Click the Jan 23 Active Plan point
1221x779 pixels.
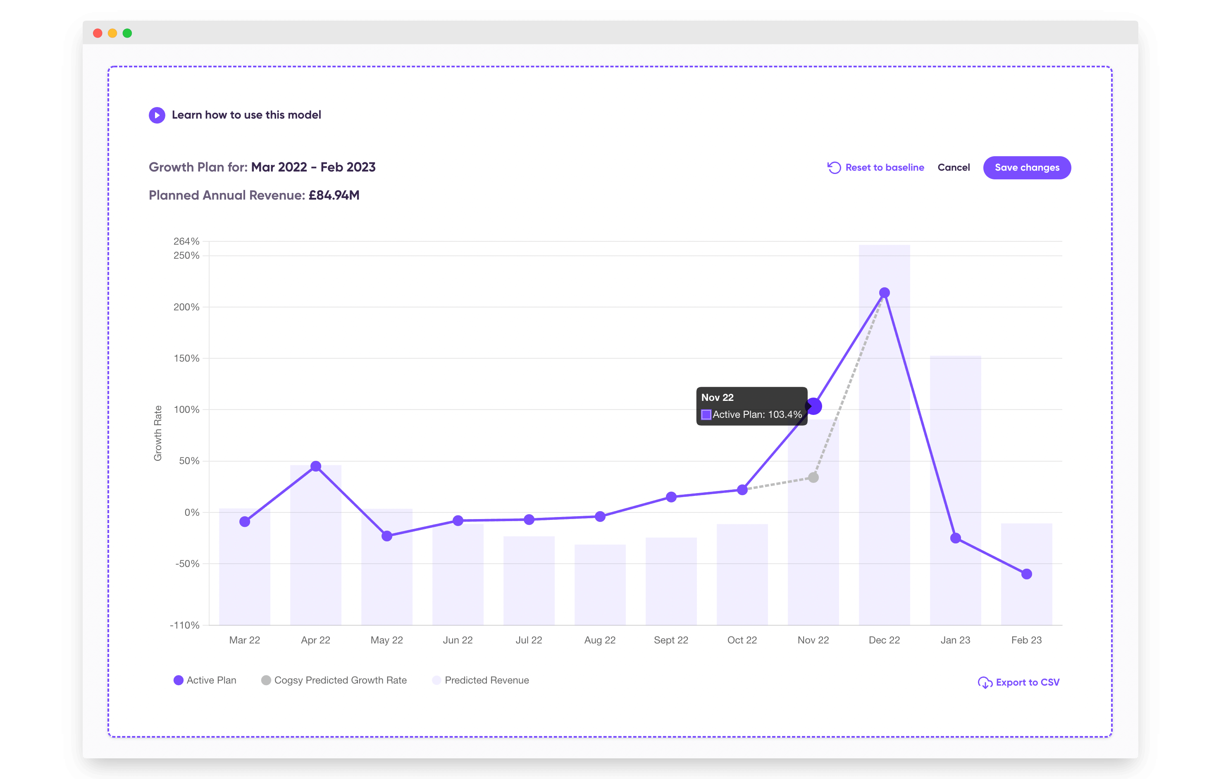click(956, 538)
